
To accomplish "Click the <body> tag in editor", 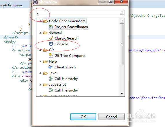I will [10, 42].
